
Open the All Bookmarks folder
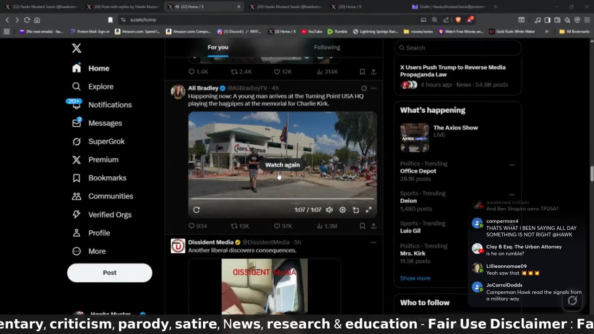(574, 32)
